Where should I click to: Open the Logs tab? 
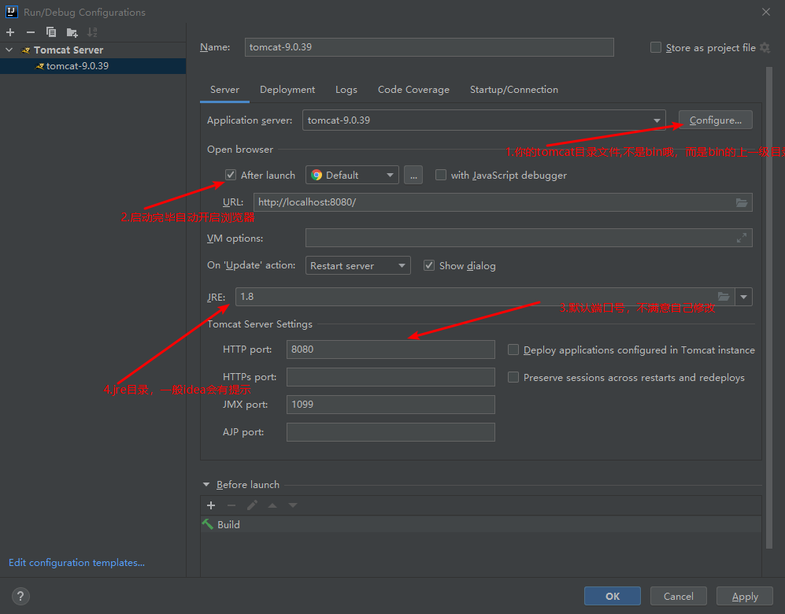[346, 90]
